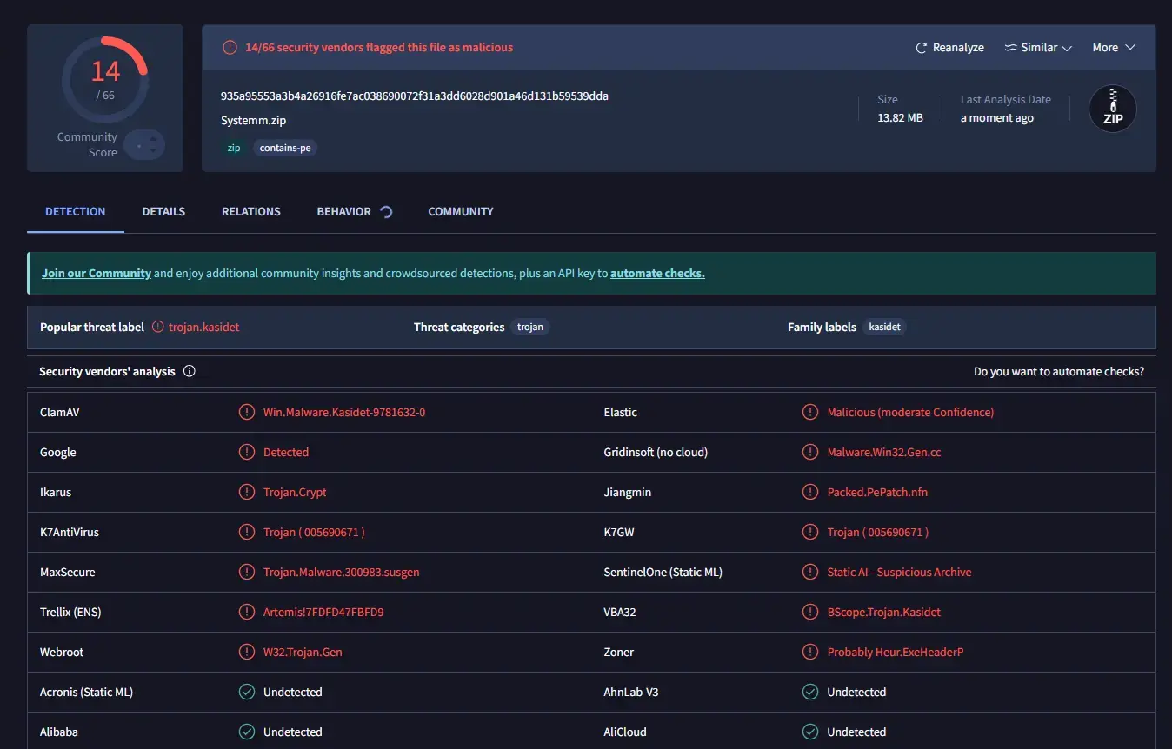Click Static AI - Suspicious Archive result
Viewport: 1172px width, 749px height.
pyautogui.click(x=899, y=572)
